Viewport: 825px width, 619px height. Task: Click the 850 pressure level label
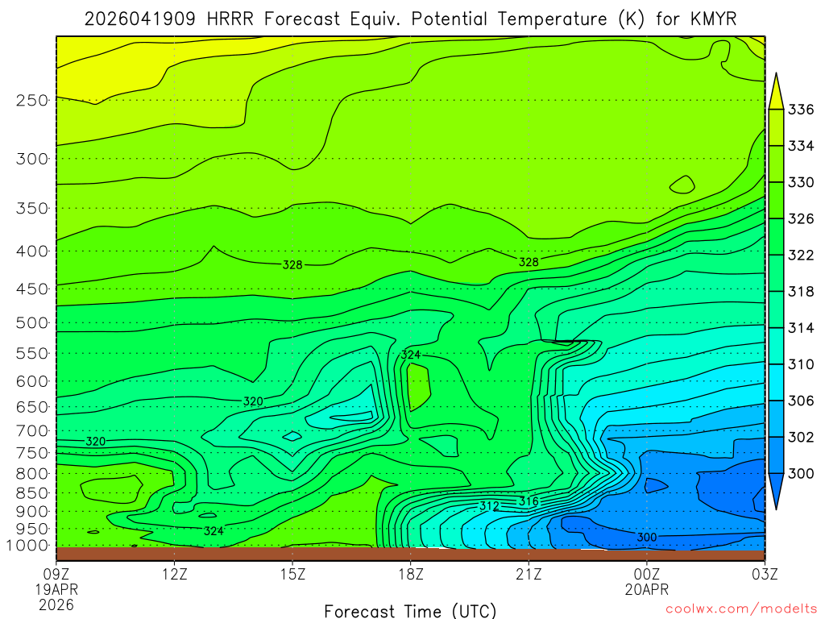point(32,493)
